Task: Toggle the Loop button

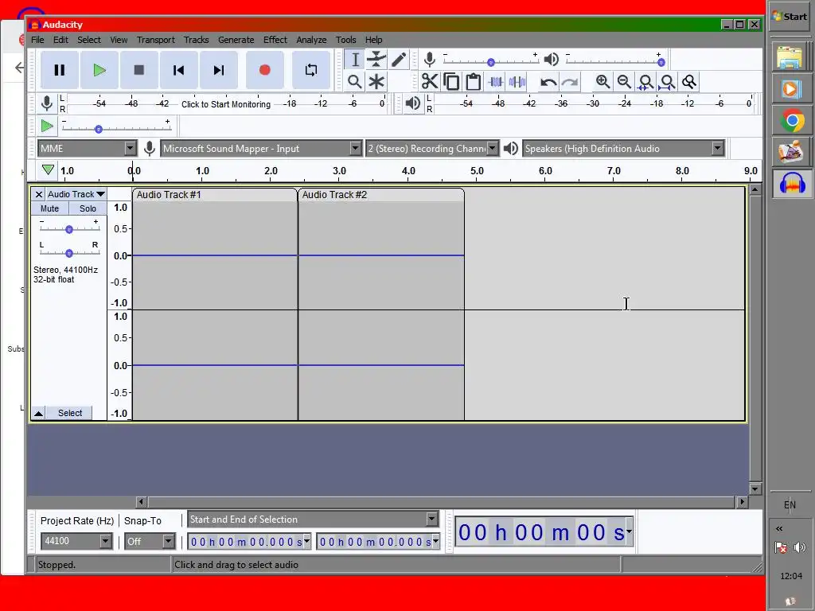Action: tap(311, 70)
